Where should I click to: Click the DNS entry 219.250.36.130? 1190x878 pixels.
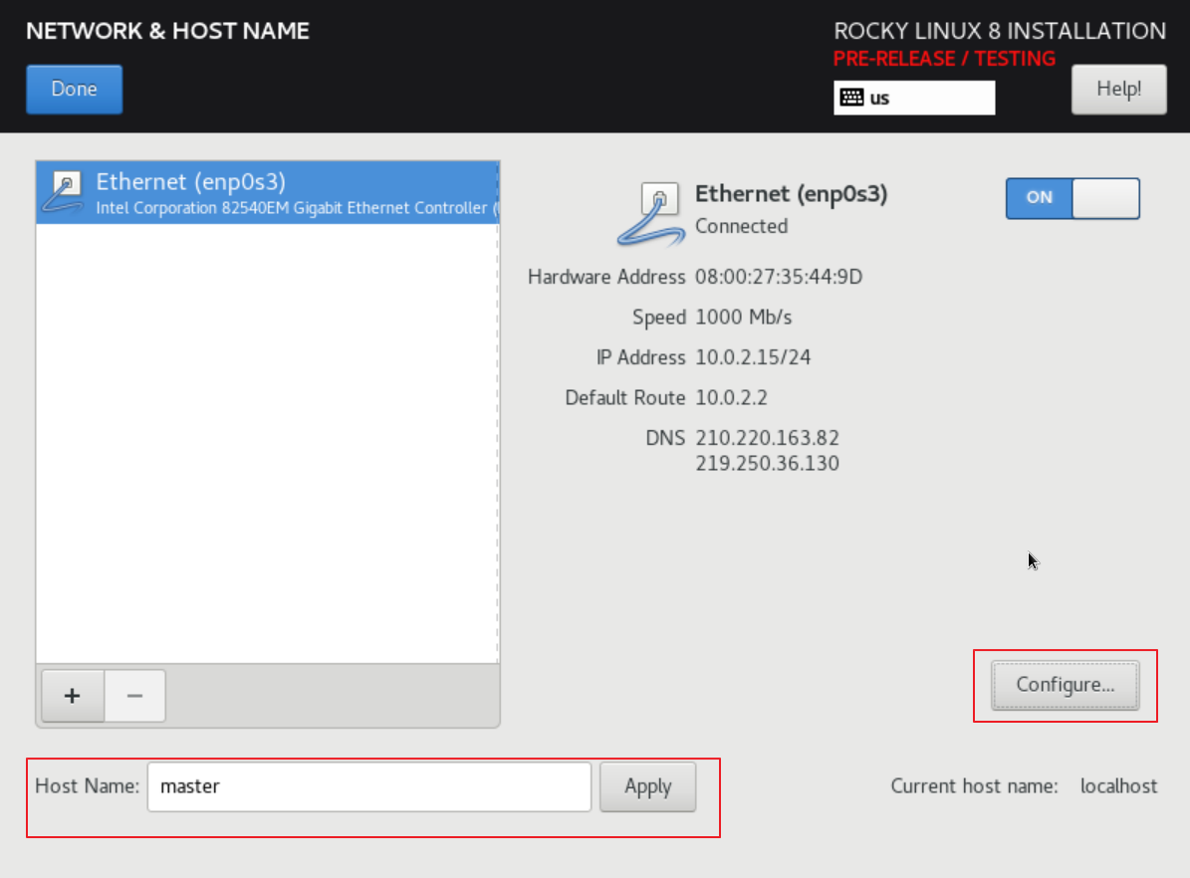click(x=768, y=464)
